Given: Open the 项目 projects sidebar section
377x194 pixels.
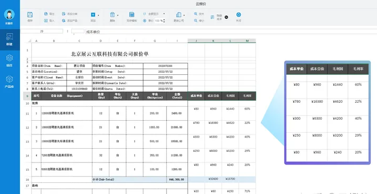Looking at the screenshot, I should tap(10, 61).
